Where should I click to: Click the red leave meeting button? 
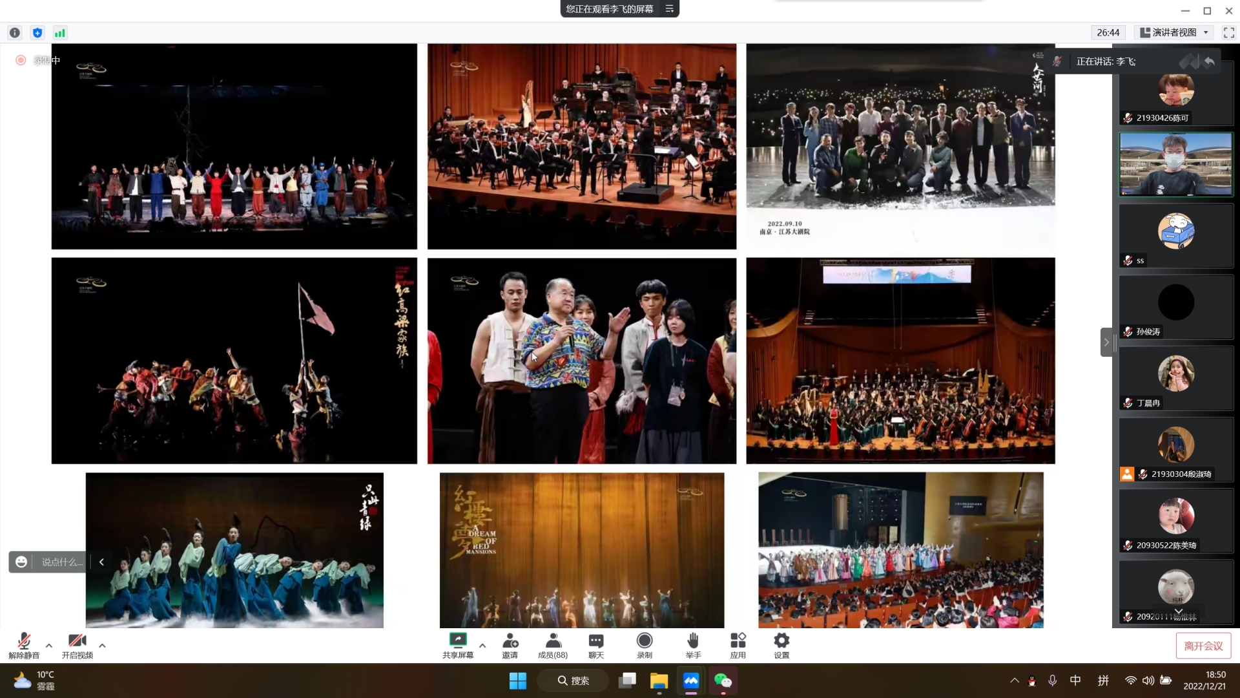1203,646
